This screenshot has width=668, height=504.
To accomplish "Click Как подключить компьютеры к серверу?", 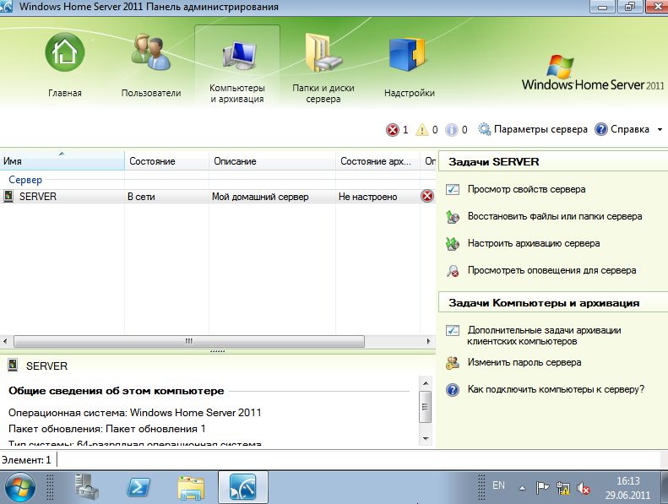I will tap(556, 389).
